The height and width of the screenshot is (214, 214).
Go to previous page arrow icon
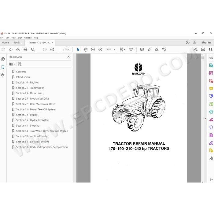(45, 50)
